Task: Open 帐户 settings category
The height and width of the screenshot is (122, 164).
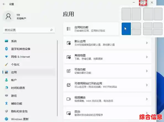Action: tap(14, 80)
